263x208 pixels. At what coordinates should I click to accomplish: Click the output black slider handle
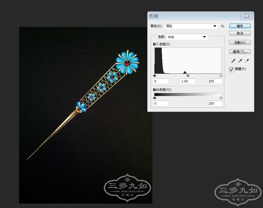(x=154, y=98)
